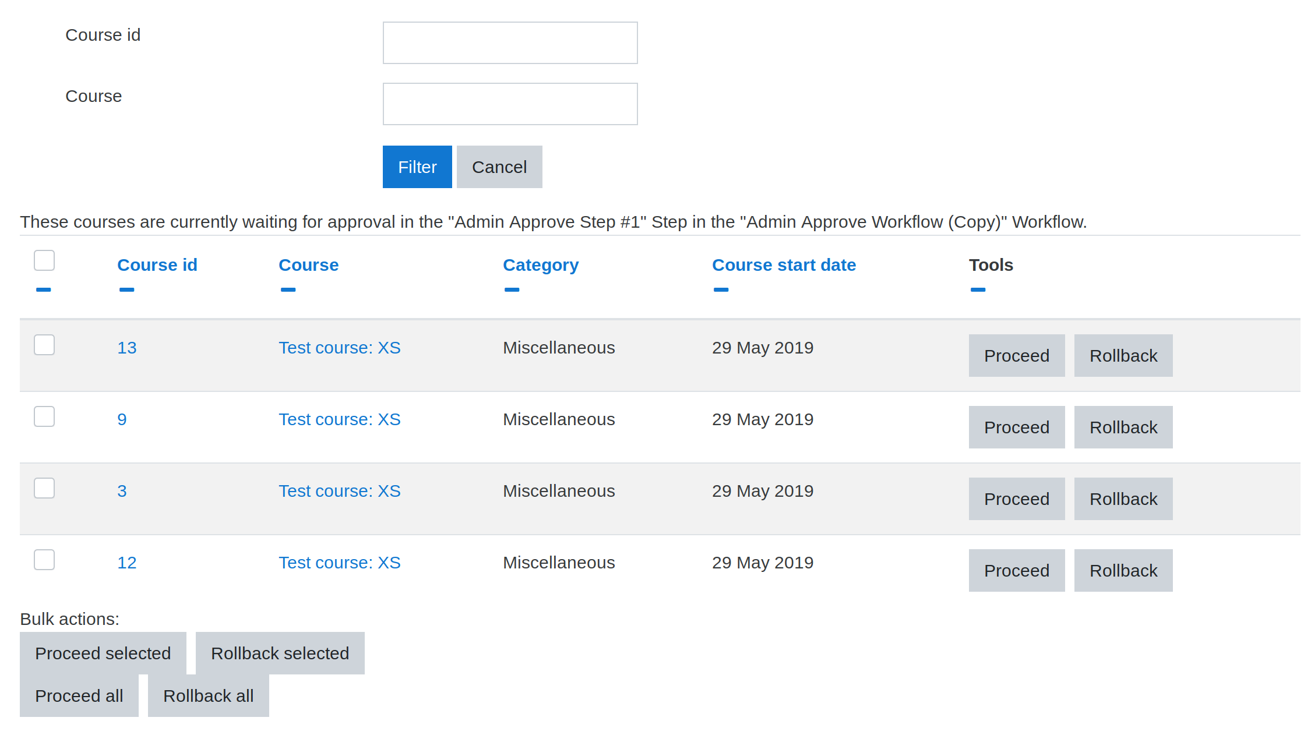Sort table by Course id header
The height and width of the screenshot is (735, 1311).
click(157, 265)
